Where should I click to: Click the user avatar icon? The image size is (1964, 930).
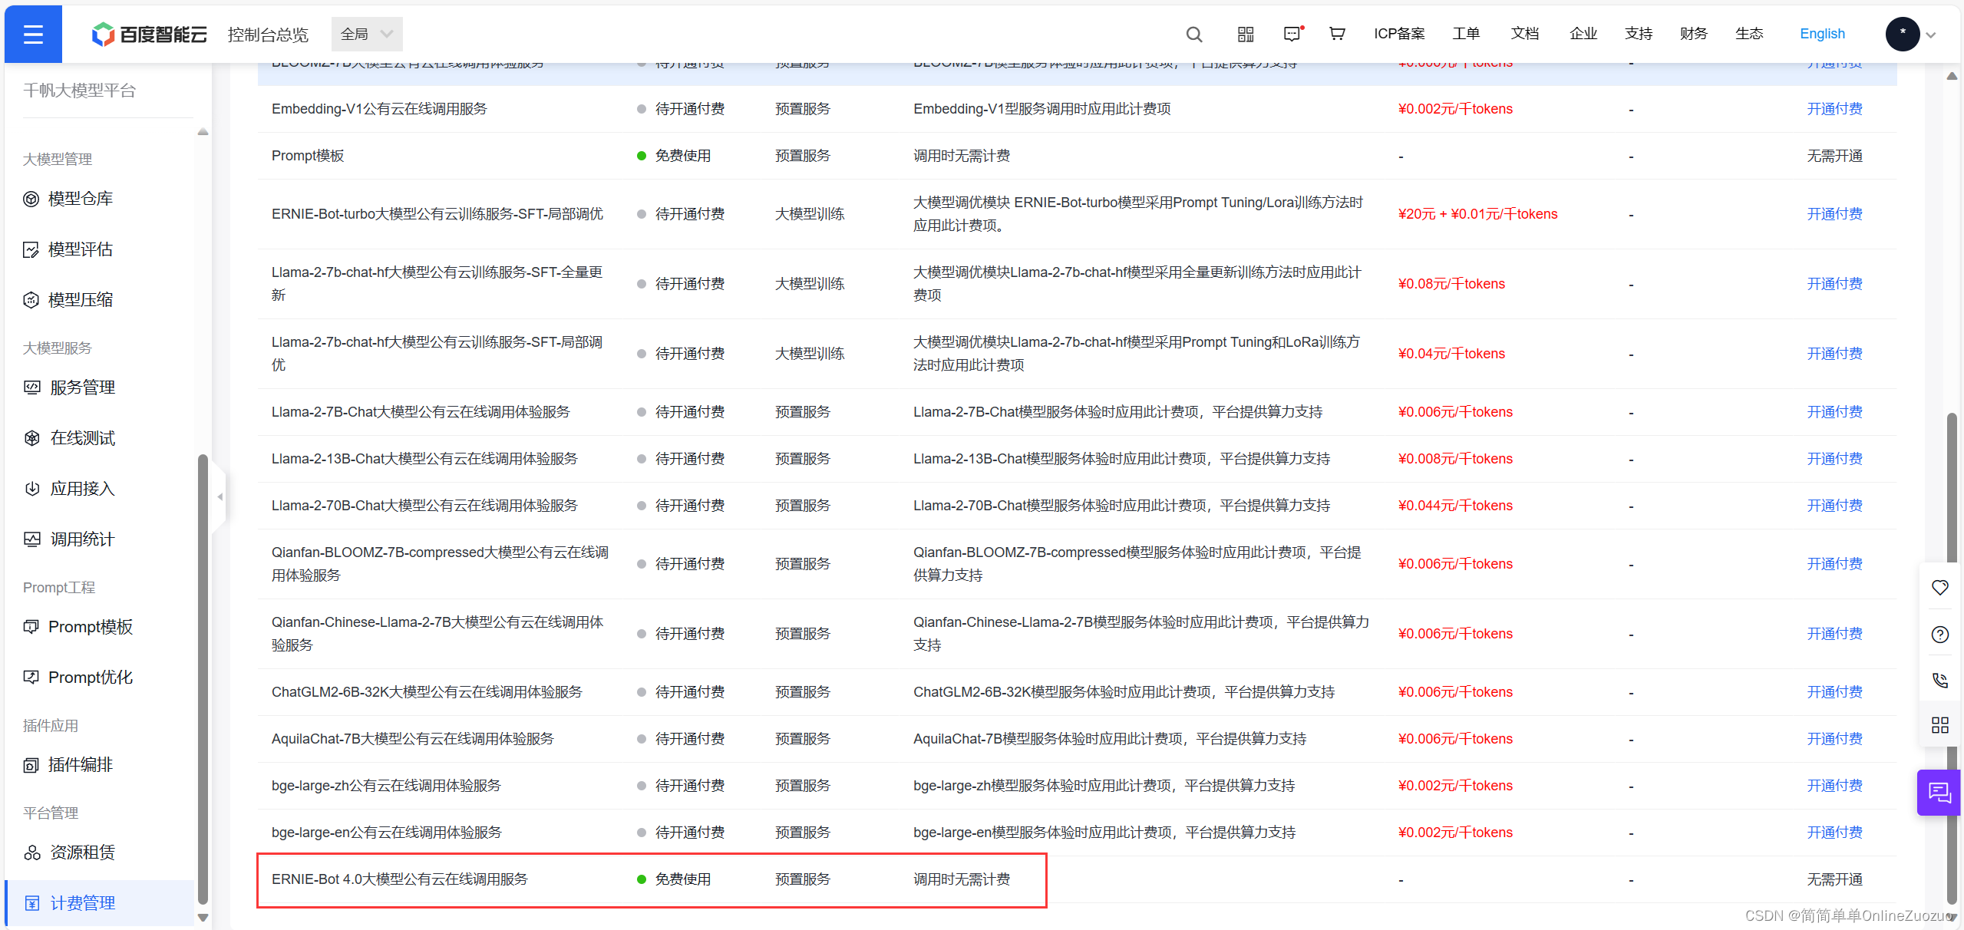[1903, 35]
